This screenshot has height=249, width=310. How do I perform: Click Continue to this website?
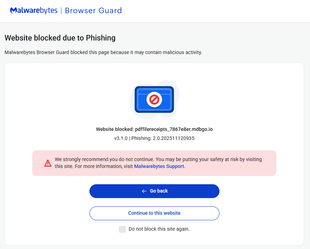tap(154, 213)
